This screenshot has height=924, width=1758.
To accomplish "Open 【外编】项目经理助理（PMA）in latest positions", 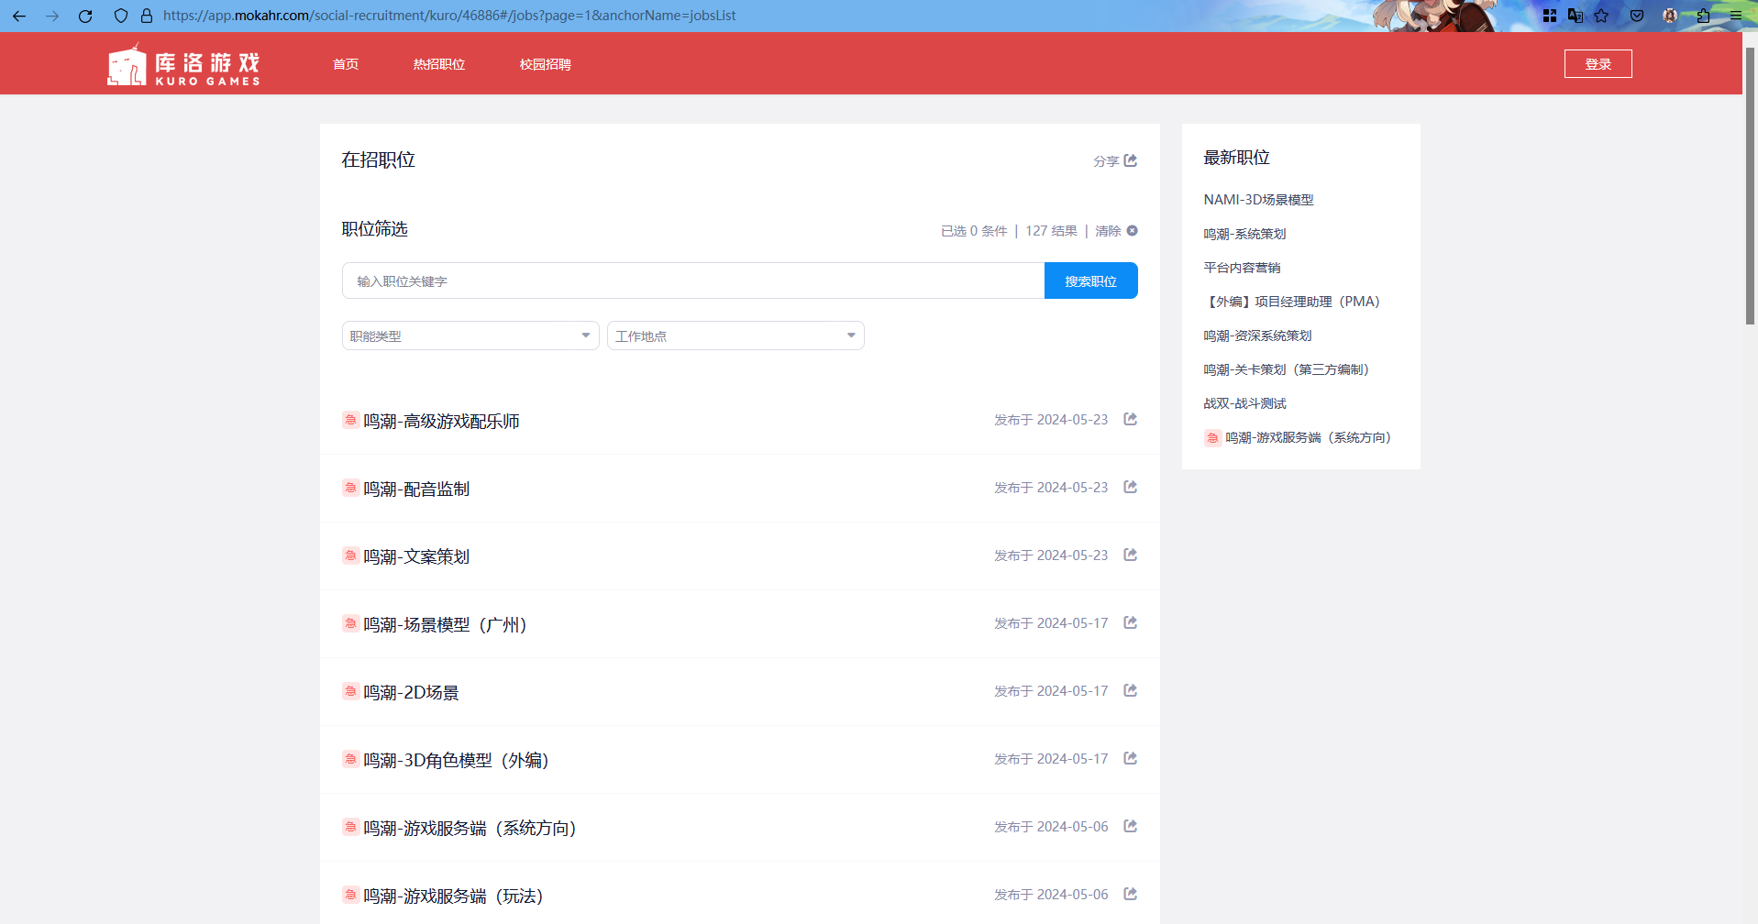I will click(x=1292, y=302).
